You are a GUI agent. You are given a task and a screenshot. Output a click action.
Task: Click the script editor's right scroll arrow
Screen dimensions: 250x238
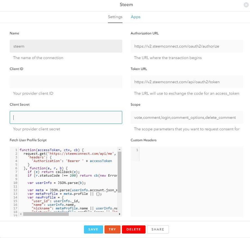(x=119, y=214)
